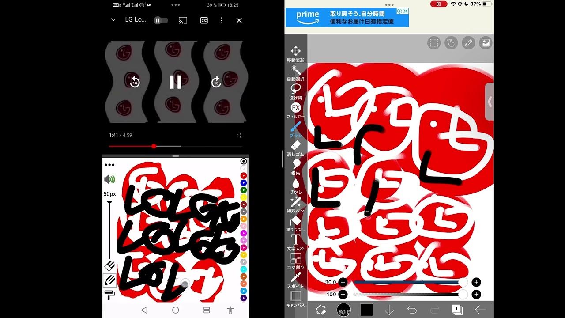Decrease brush size with the minus button
Viewport: 565px width, 318px height.
[343, 282]
